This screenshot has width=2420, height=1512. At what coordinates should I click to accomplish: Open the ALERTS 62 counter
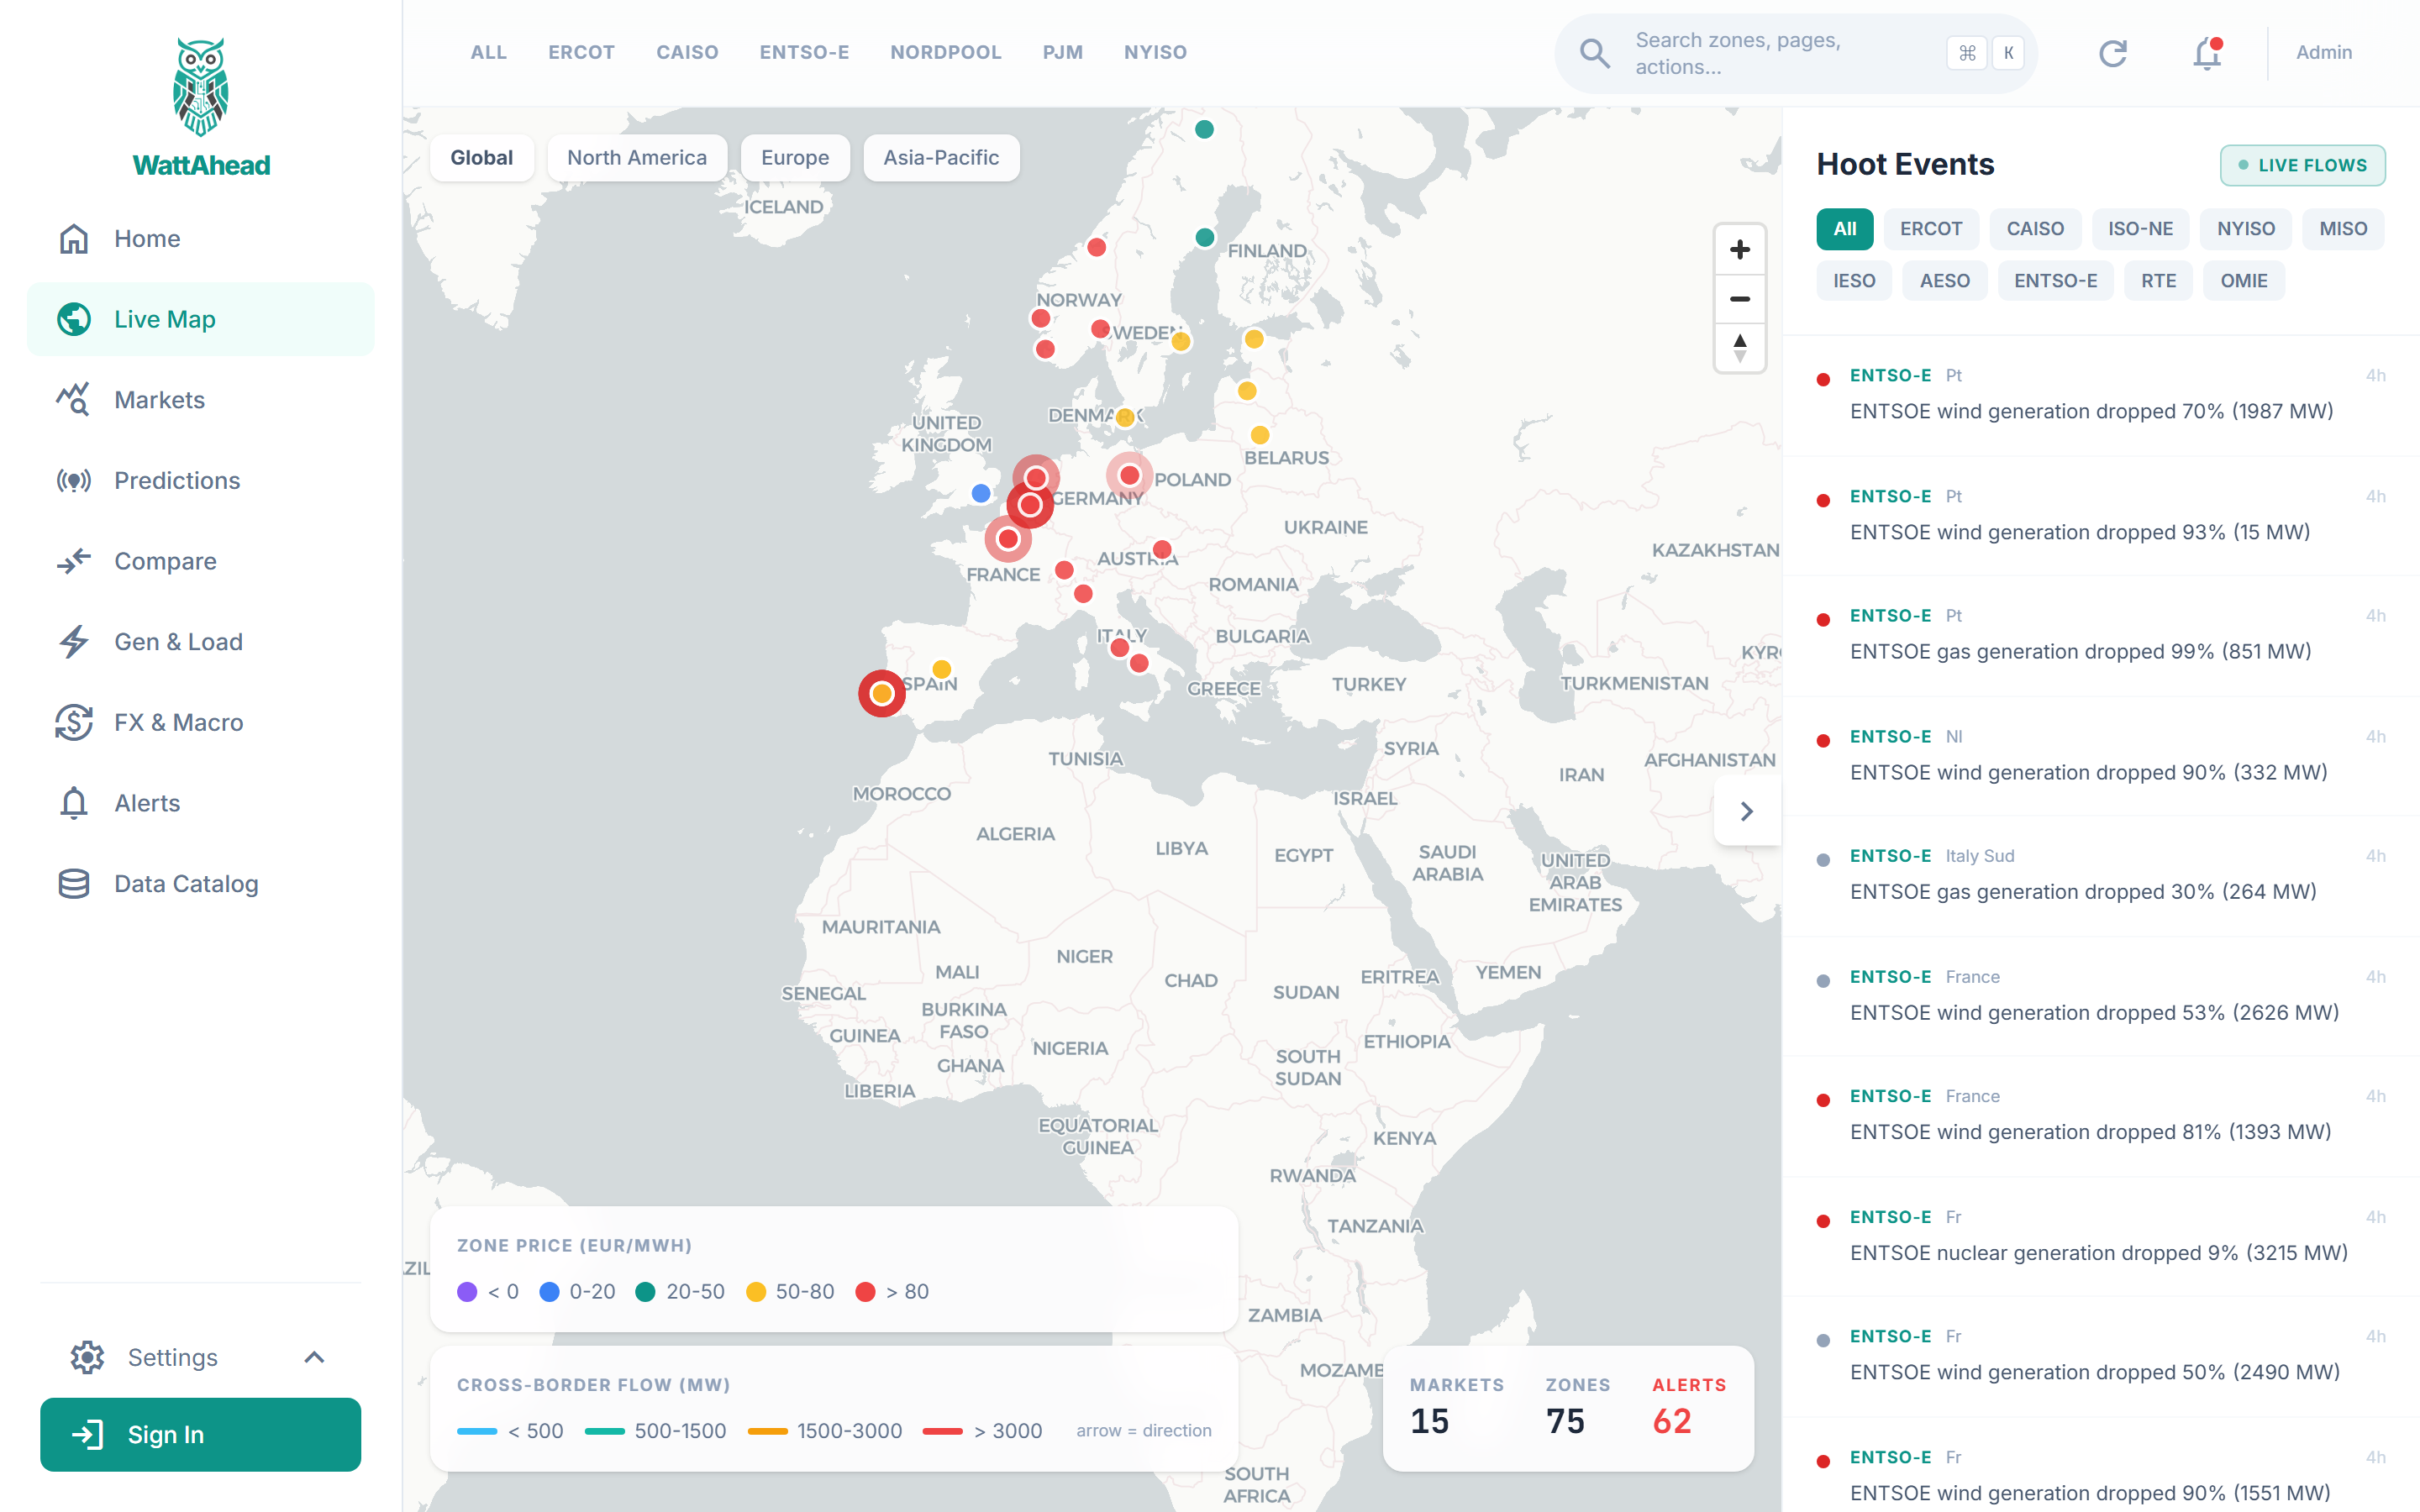pyautogui.click(x=1689, y=1407)
